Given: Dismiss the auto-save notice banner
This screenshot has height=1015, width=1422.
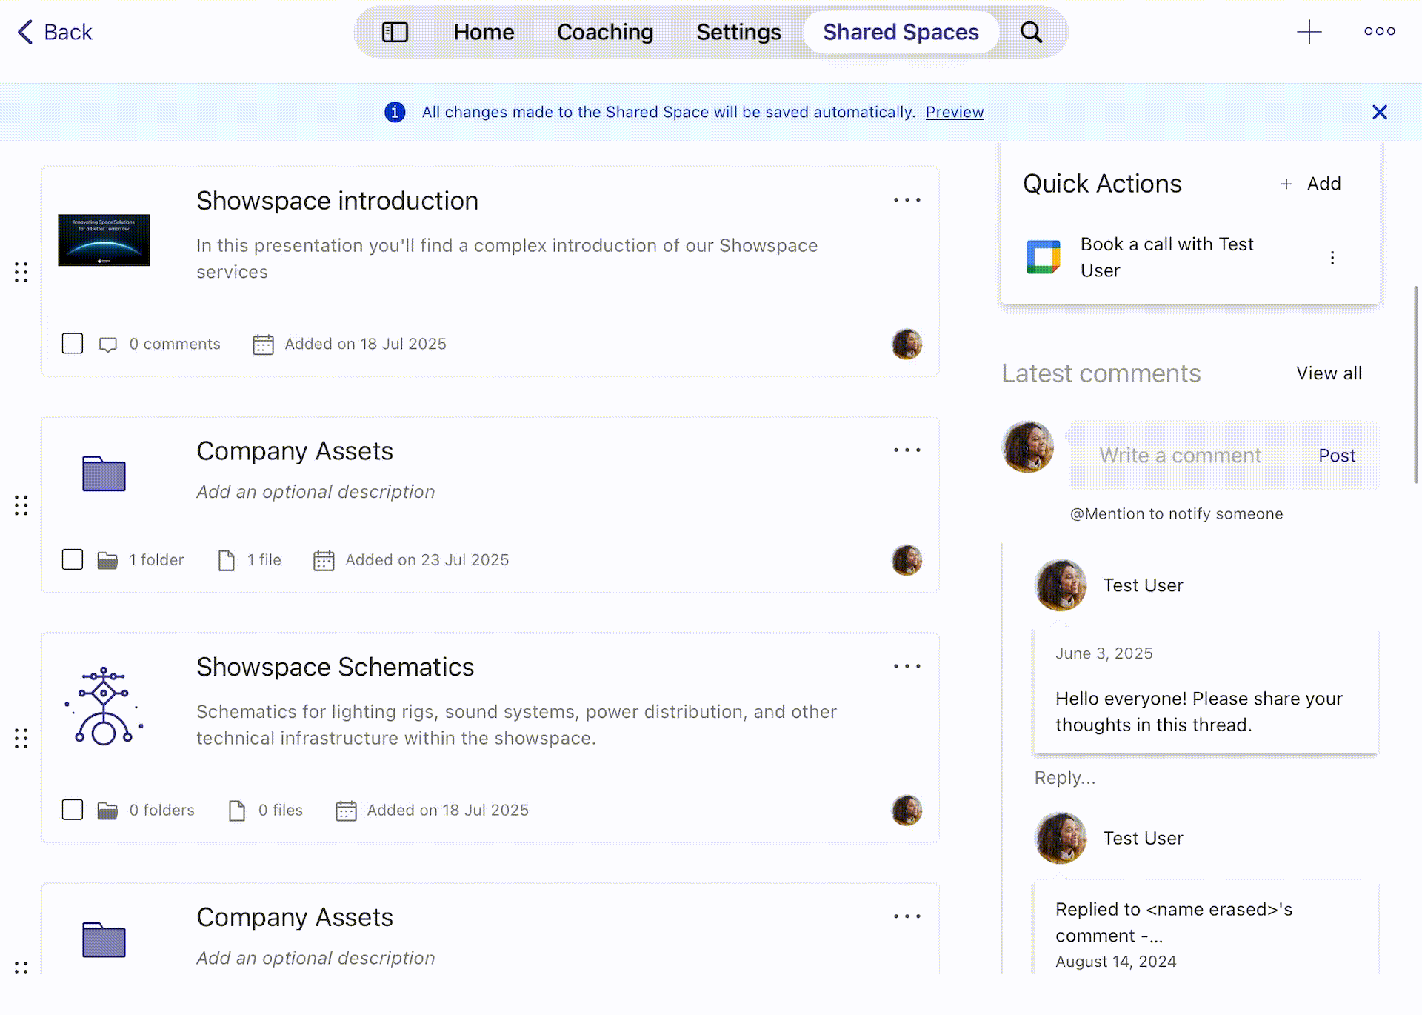Looking at the screenshot, I should [1379, 112].
